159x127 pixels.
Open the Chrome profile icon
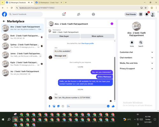[x=152, y=8]
